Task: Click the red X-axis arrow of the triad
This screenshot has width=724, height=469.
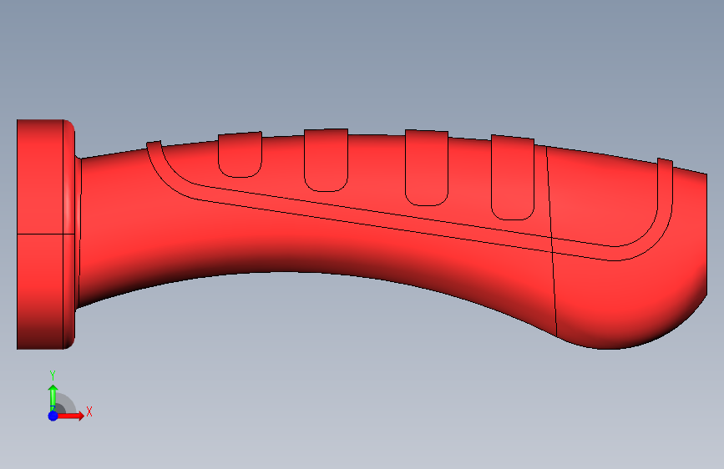Action: click(70, 416)
